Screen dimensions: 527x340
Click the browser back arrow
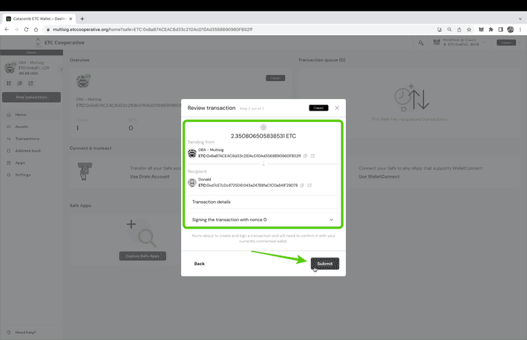tap(8, 30)
